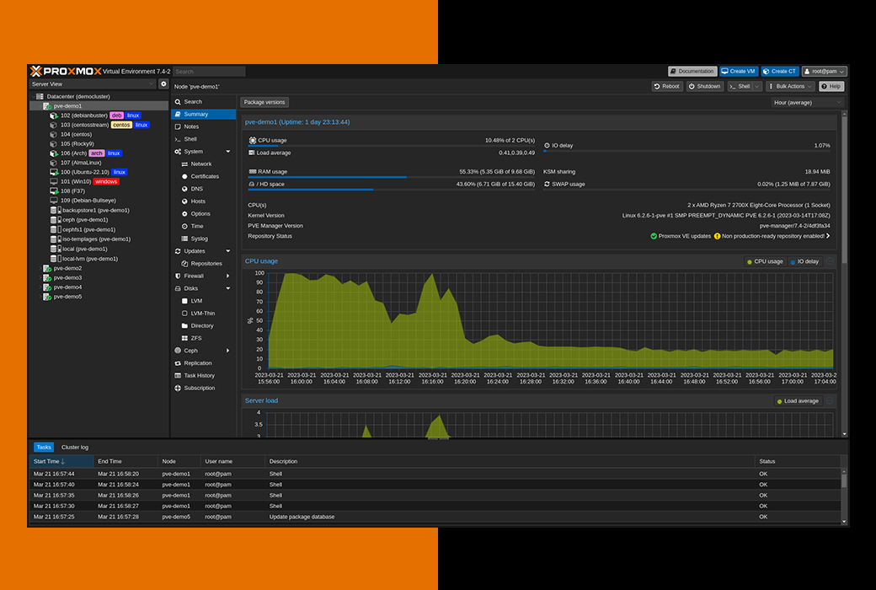Screen dimensions: 876x590
Task: Click the Create CT button
Action: coord(780,71)
